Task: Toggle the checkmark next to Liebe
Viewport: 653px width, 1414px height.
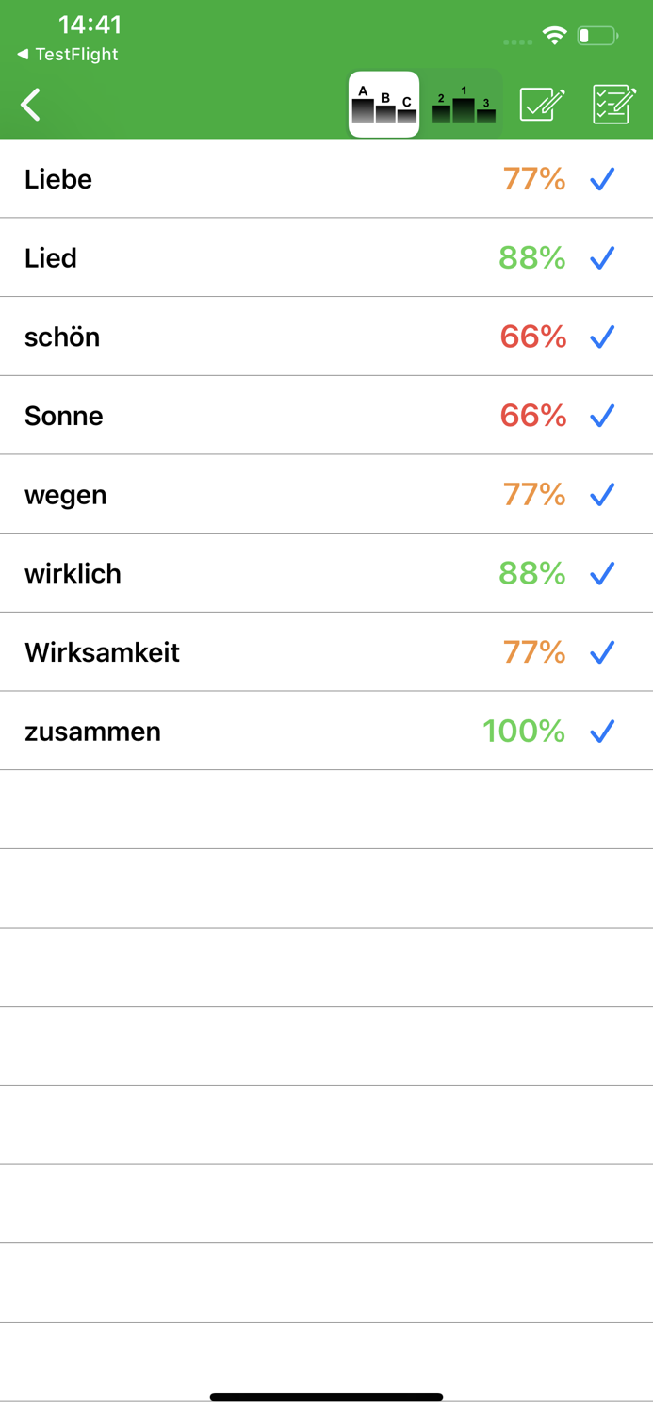Action: 601,179
